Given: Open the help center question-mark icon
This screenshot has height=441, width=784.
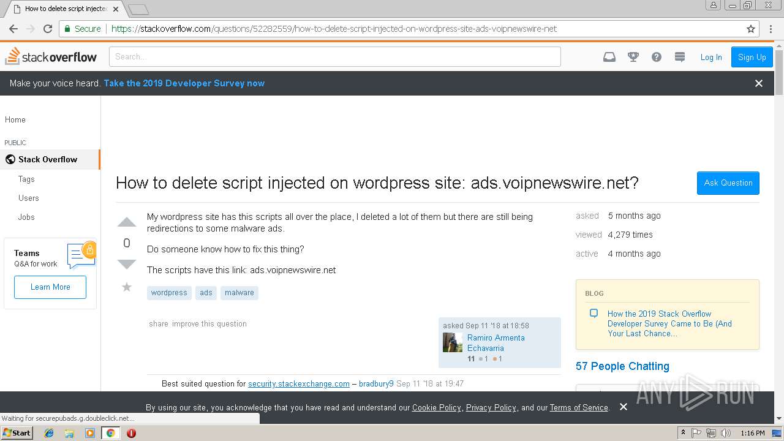Looking at the screenshot, I should [x=657, y=57].
